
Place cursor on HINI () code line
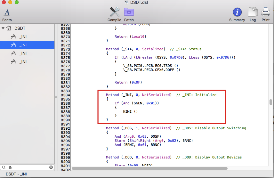click(130, 111)
